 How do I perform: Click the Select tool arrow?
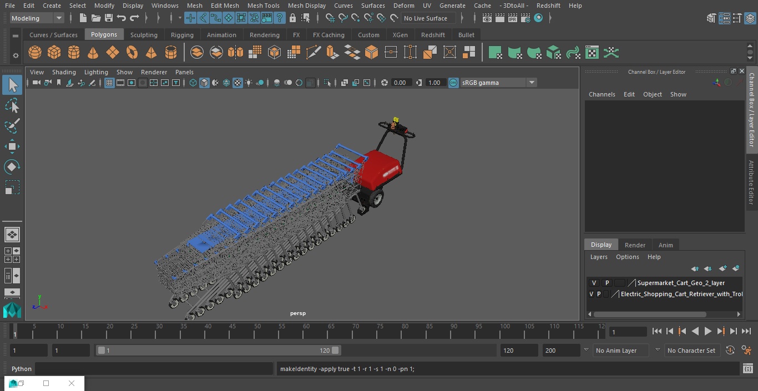coord(12,85)
